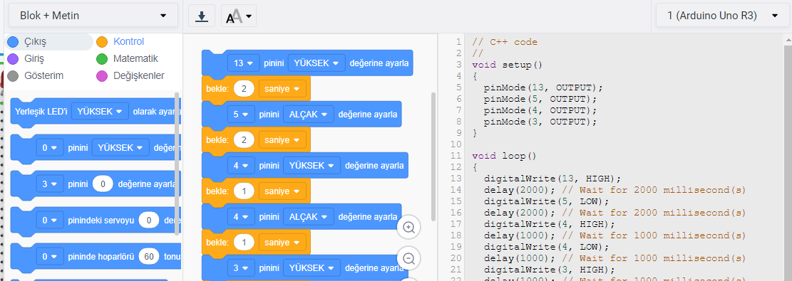Edit value 0 in palette pin 3 block
792x281 pixels.
(103, 184)
